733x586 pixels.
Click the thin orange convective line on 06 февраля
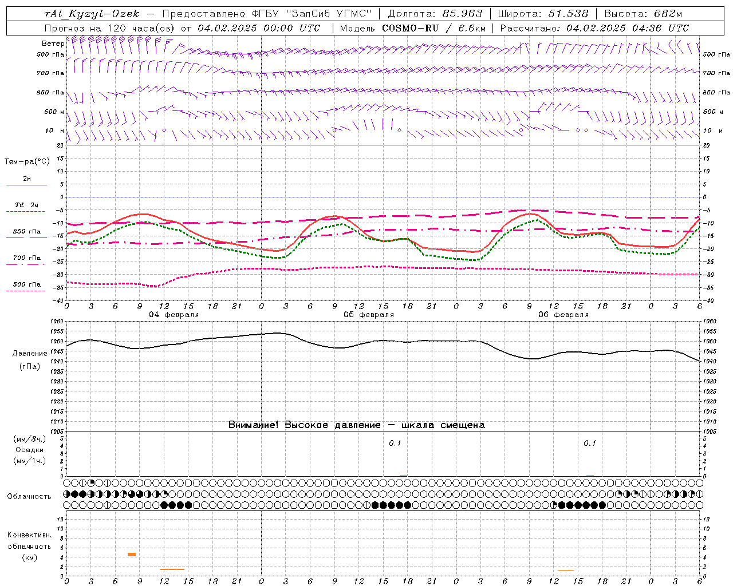566,570
